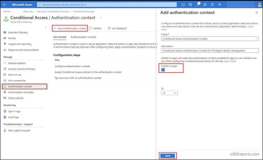Open Authentication strengths page
This screenshot has height=160, width=263.
21,92
